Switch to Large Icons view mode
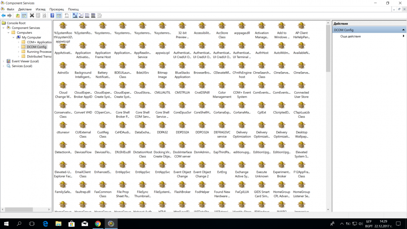This screenshot has width=407, height=229. (x=75, y=15)
